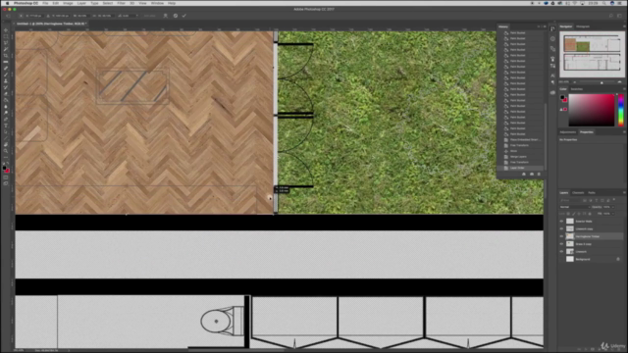Toggle lock transparent pixels in Layers

[x=568, y=214]
